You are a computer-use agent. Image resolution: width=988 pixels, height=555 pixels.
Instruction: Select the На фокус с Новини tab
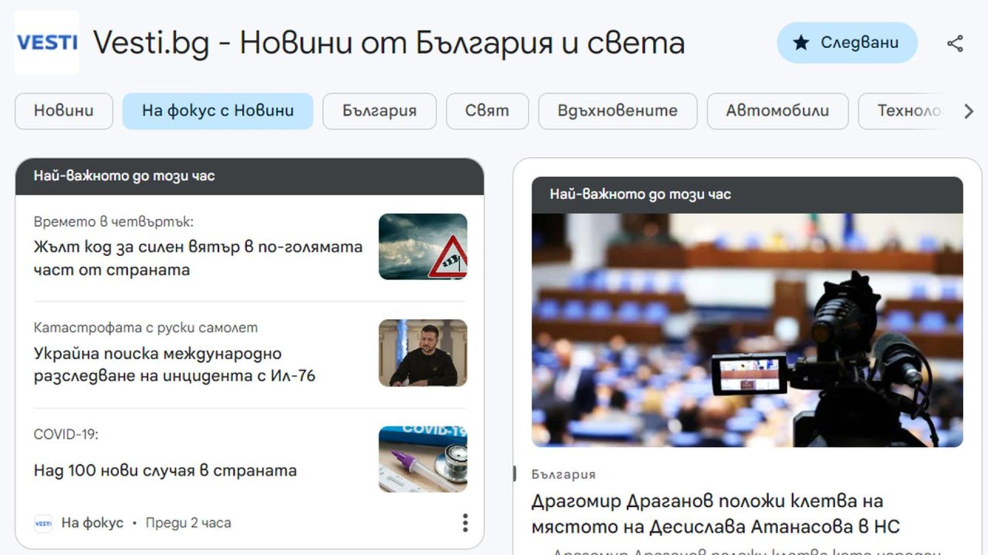[218, 111]
